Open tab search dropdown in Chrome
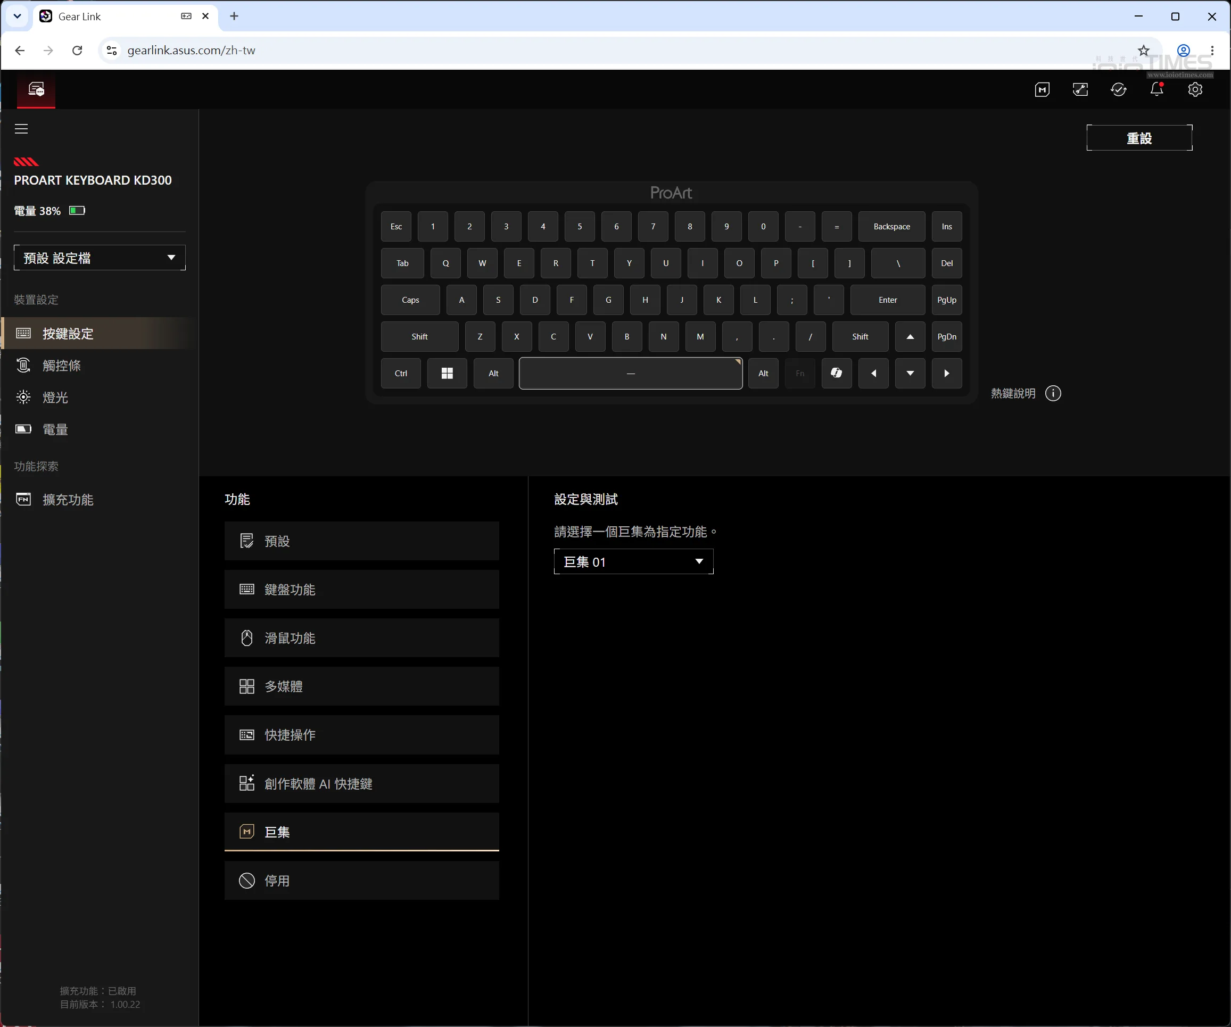The image size is (1231, 1027). pos(18,16)
